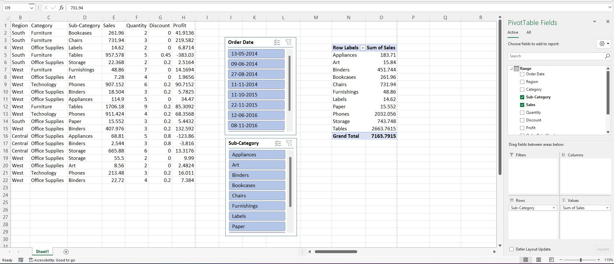Tick the Order Date field checkbox
The width and height of the screenshot is (614, 264).
click(522, 74)
